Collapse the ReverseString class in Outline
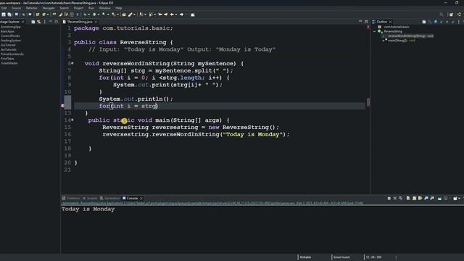This screenshot has width=464, height=261. 374,31
